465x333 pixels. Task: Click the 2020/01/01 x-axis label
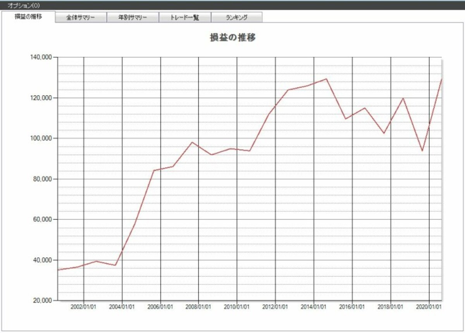click(x=429, y=306)
